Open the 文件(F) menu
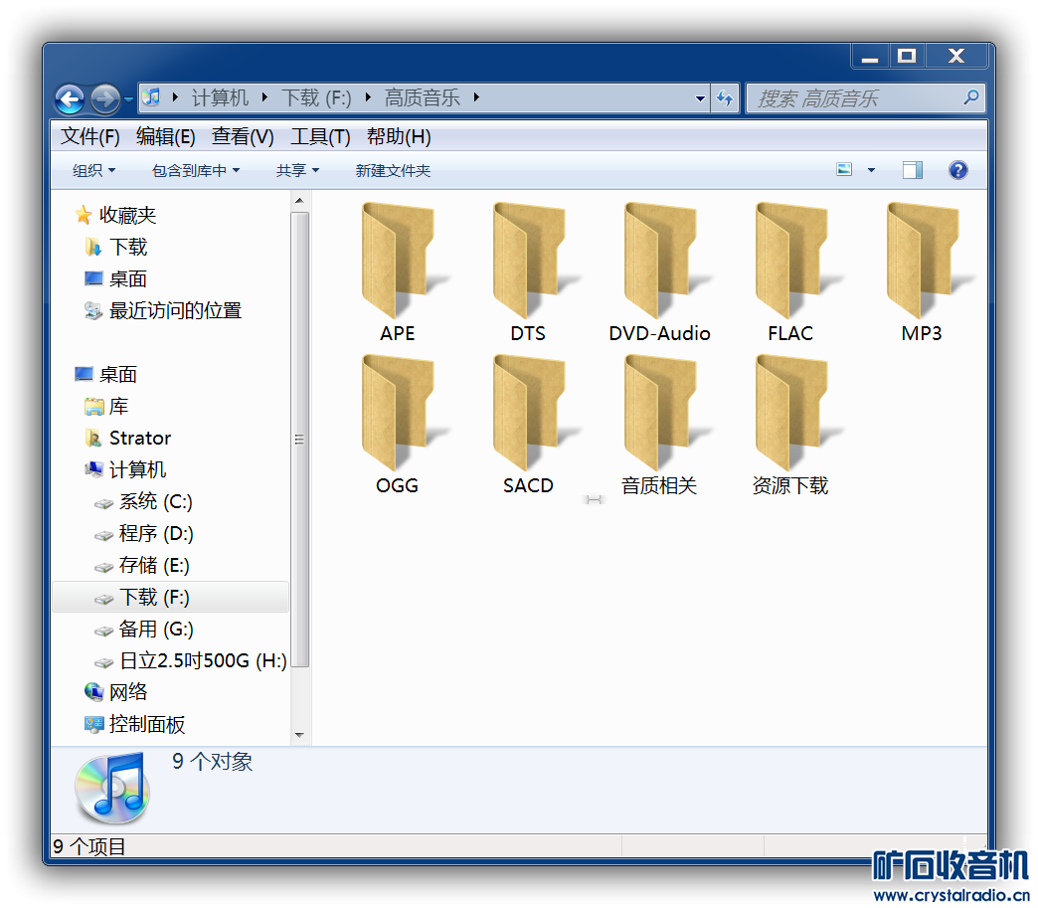This screenshot has height=908, width=1038. coord(89,137)
